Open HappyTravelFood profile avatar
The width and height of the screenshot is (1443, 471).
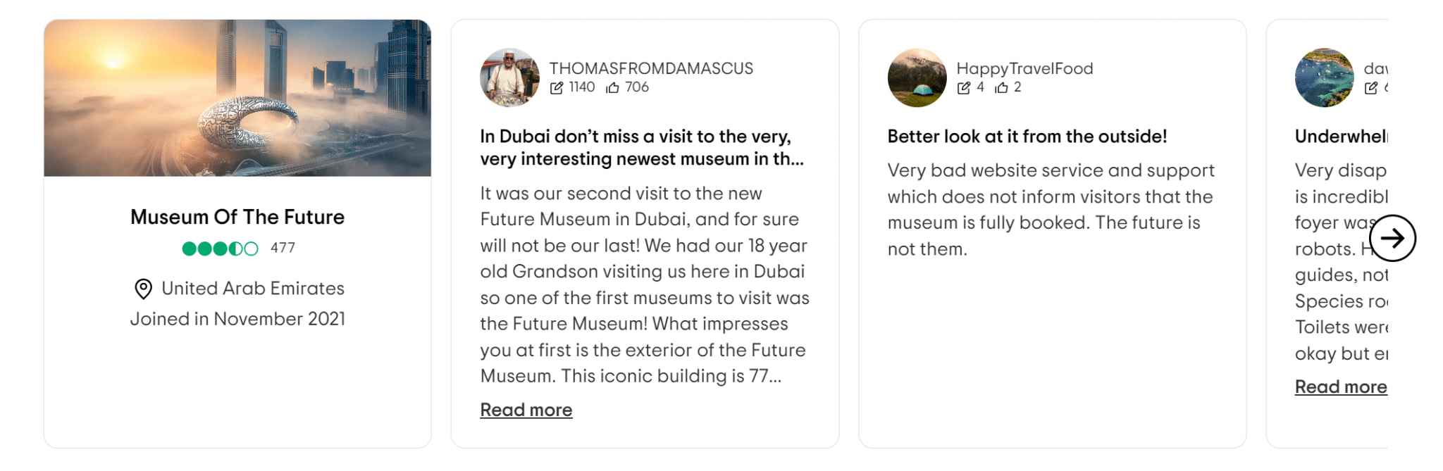pos(917,77)
